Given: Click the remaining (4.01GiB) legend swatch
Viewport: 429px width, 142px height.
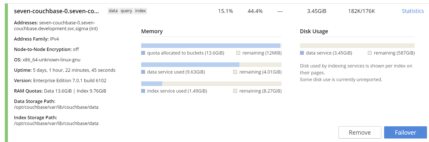Looking at the screenshot, I should pos(235,72).
